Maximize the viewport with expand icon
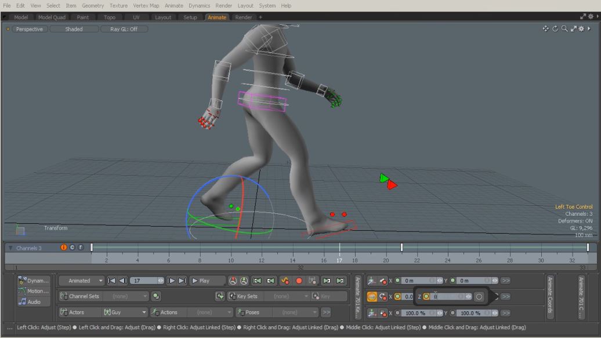 coord(573,29)
